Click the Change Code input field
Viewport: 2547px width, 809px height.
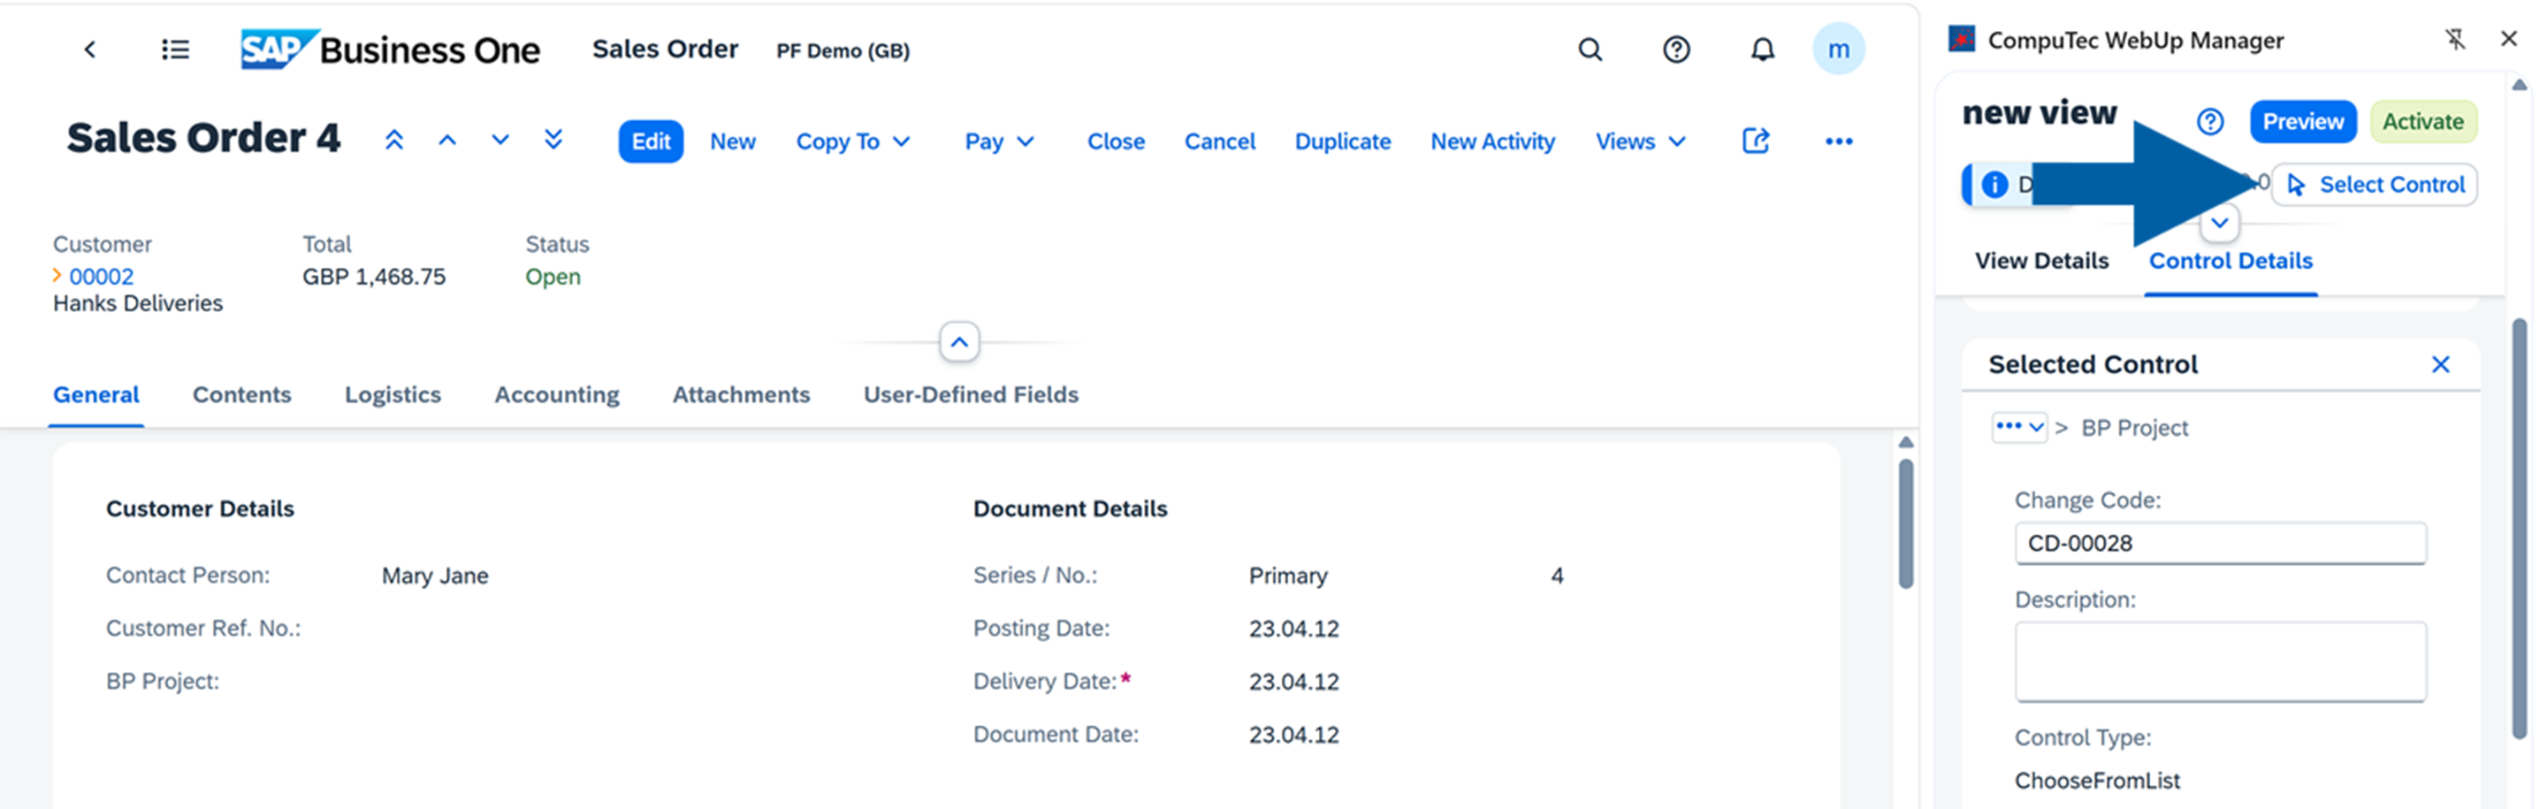click(x=2220, y=543)
